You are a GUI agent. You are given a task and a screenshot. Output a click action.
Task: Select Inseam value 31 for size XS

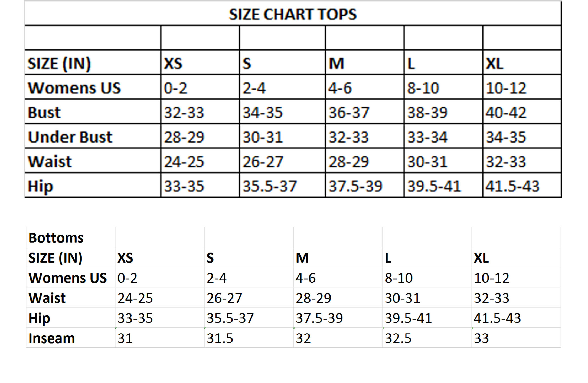coord(125,338)
